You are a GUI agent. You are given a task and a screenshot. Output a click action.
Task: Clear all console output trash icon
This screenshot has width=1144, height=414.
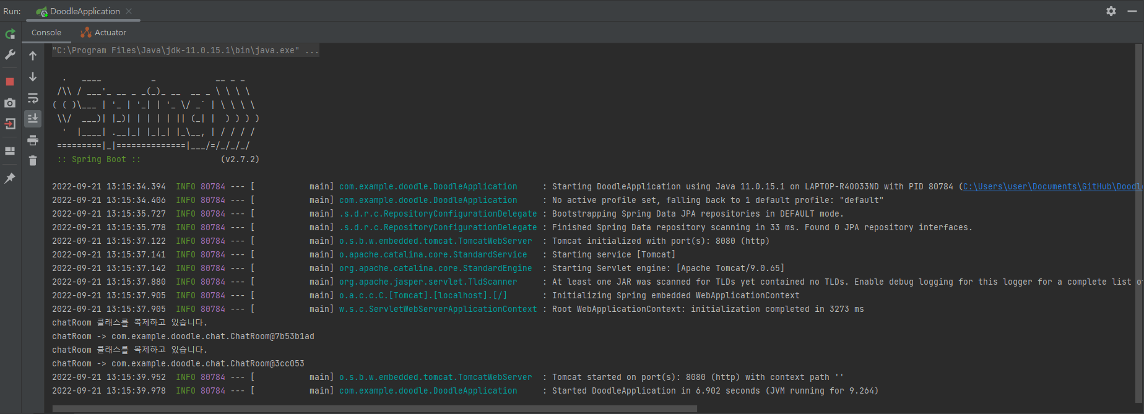point(33,161)
